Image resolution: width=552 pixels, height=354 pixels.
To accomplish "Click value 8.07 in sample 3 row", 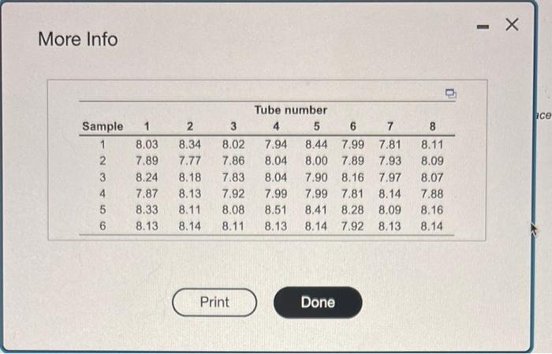I will coord(432,177).
